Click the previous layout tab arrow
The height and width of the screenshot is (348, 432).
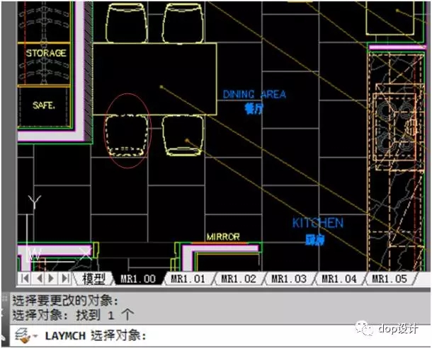pos(39,279)
